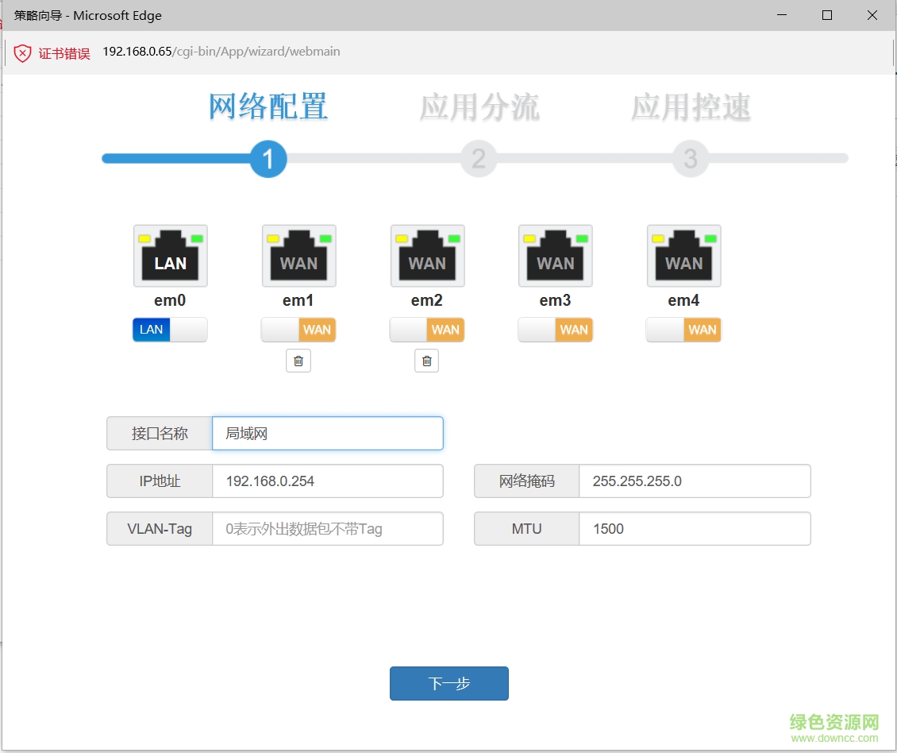Click step 2 on the progress bar
The width and height of the screenshot is (897, 753).
coord(478,159)
